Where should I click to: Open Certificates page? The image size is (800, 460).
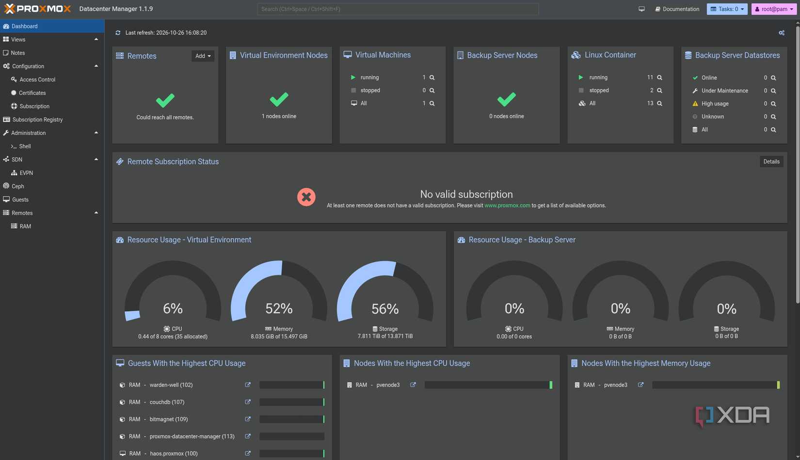52,93
